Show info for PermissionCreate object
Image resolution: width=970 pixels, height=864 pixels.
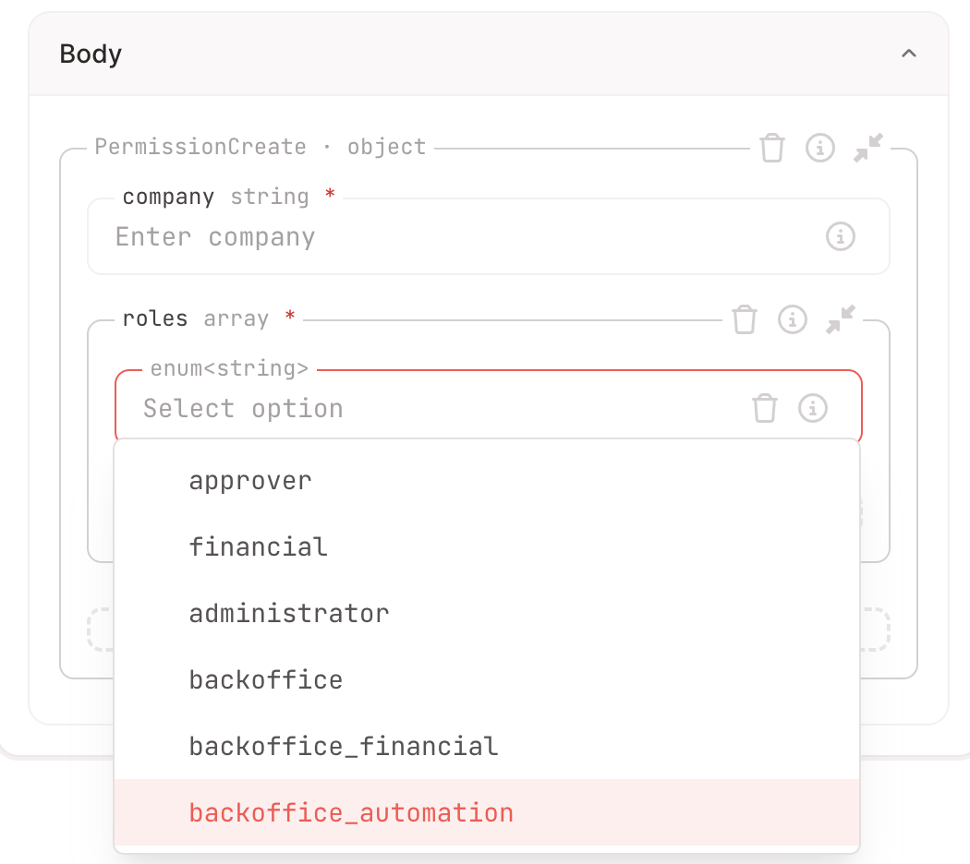point(820,148)
